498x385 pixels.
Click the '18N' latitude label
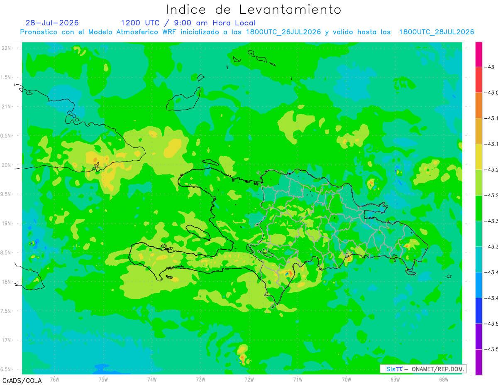click(7, 282)
